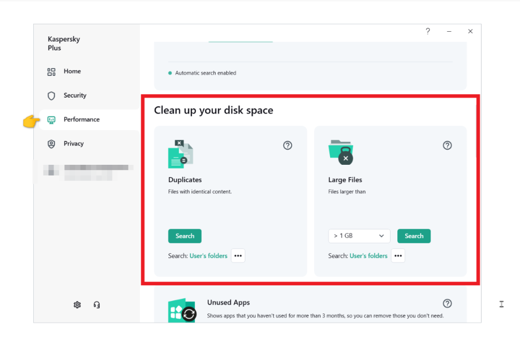520x353 pixels.
Task: Show help for Duplicates
Action: (x=288, y=145)
